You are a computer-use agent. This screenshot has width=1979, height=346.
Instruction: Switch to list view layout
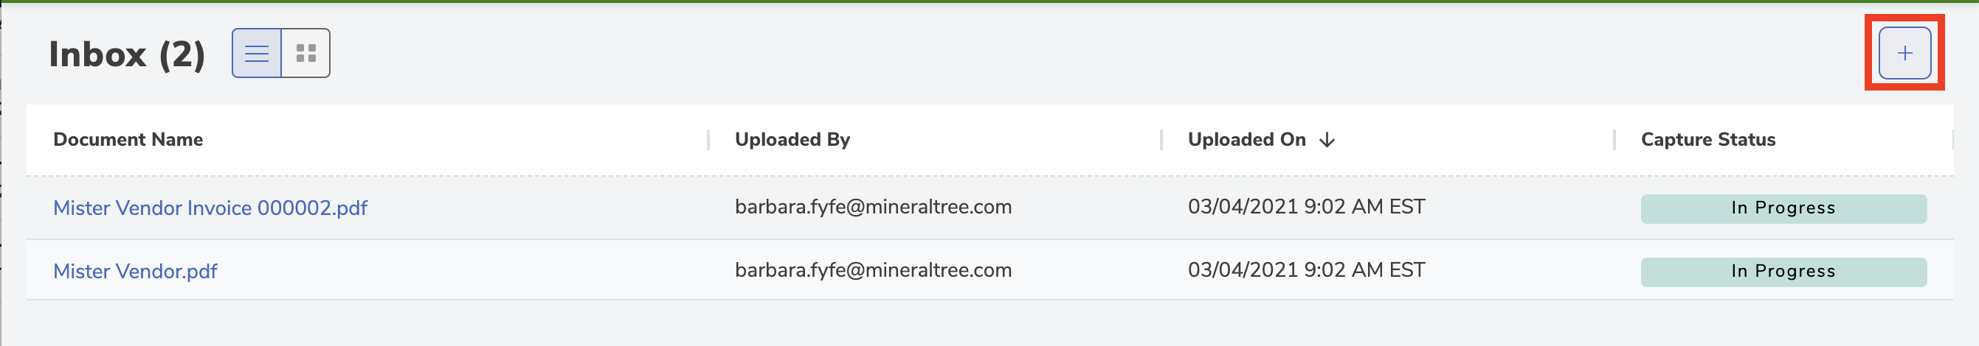[x=257, y=53]
